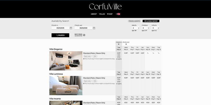The height and width of the screenshot is (105, 211).
Task: Open the Villa Incanto photo thumbnail
Action: click(x=66, y=103)
